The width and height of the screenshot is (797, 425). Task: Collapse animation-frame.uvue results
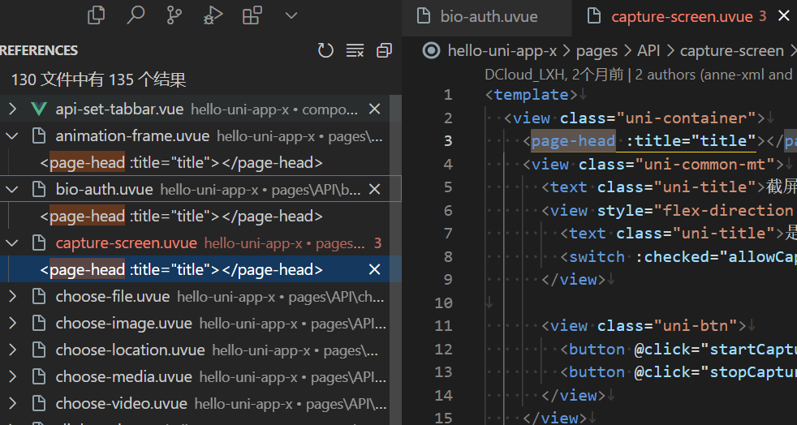coord(12,135)
